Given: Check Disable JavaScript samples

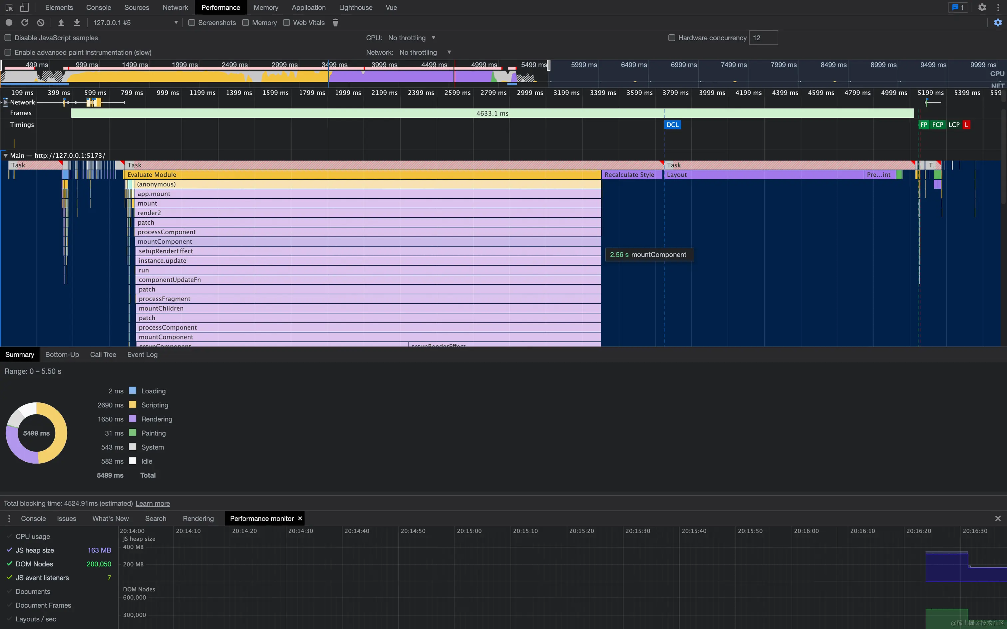Looking at the screenshot, I should (7, 38).
